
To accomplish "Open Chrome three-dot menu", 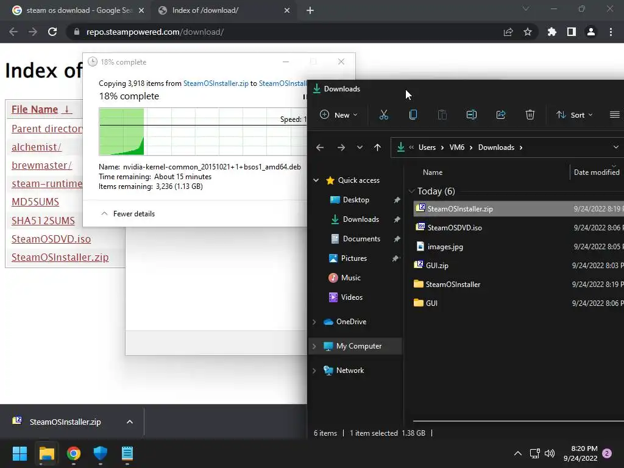I will coord(611,32).
